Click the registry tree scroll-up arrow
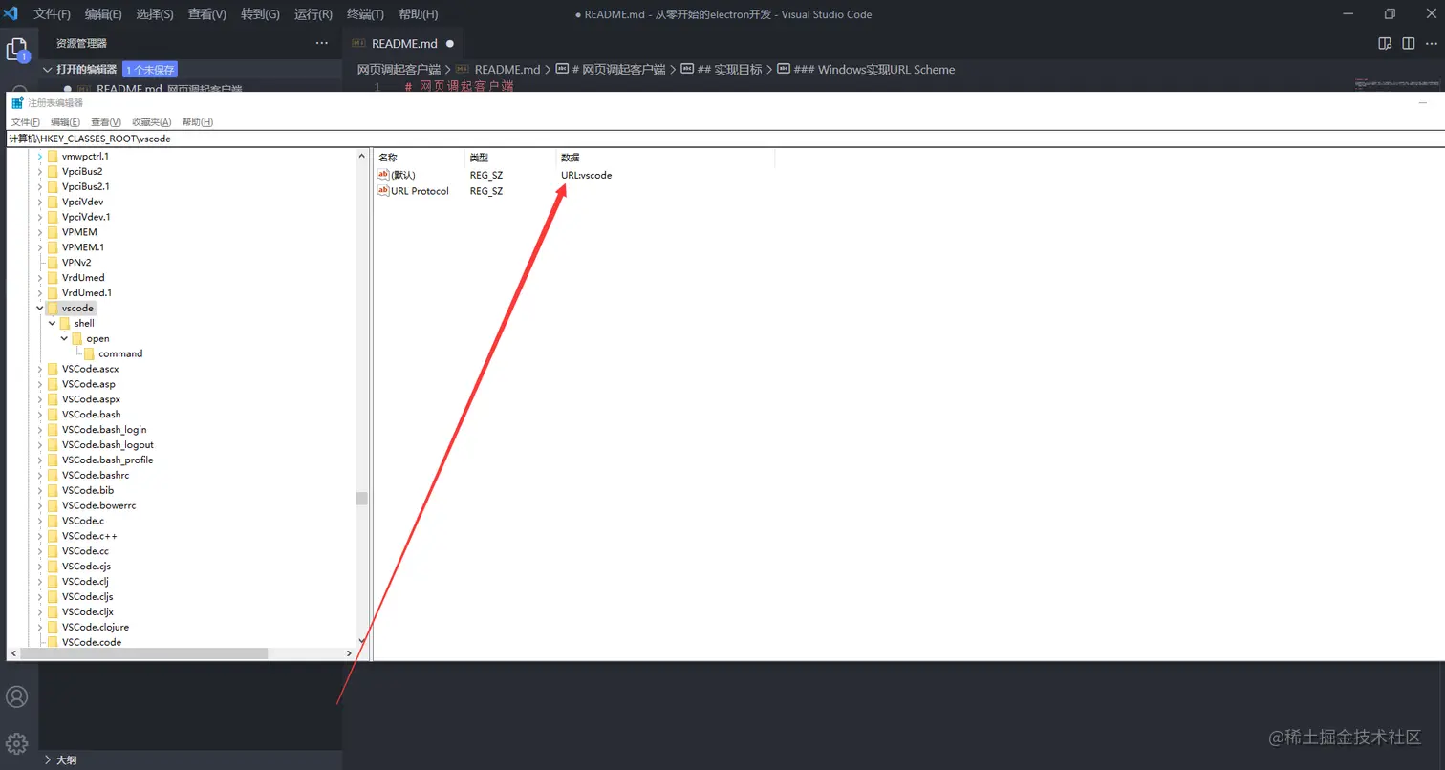The image size is (1445, 770). coord(361,155)
